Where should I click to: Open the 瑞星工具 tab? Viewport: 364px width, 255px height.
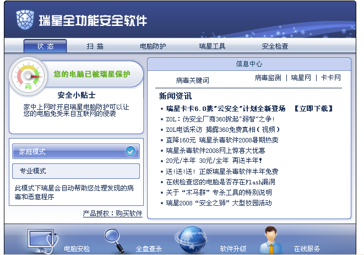coord(212,46)
